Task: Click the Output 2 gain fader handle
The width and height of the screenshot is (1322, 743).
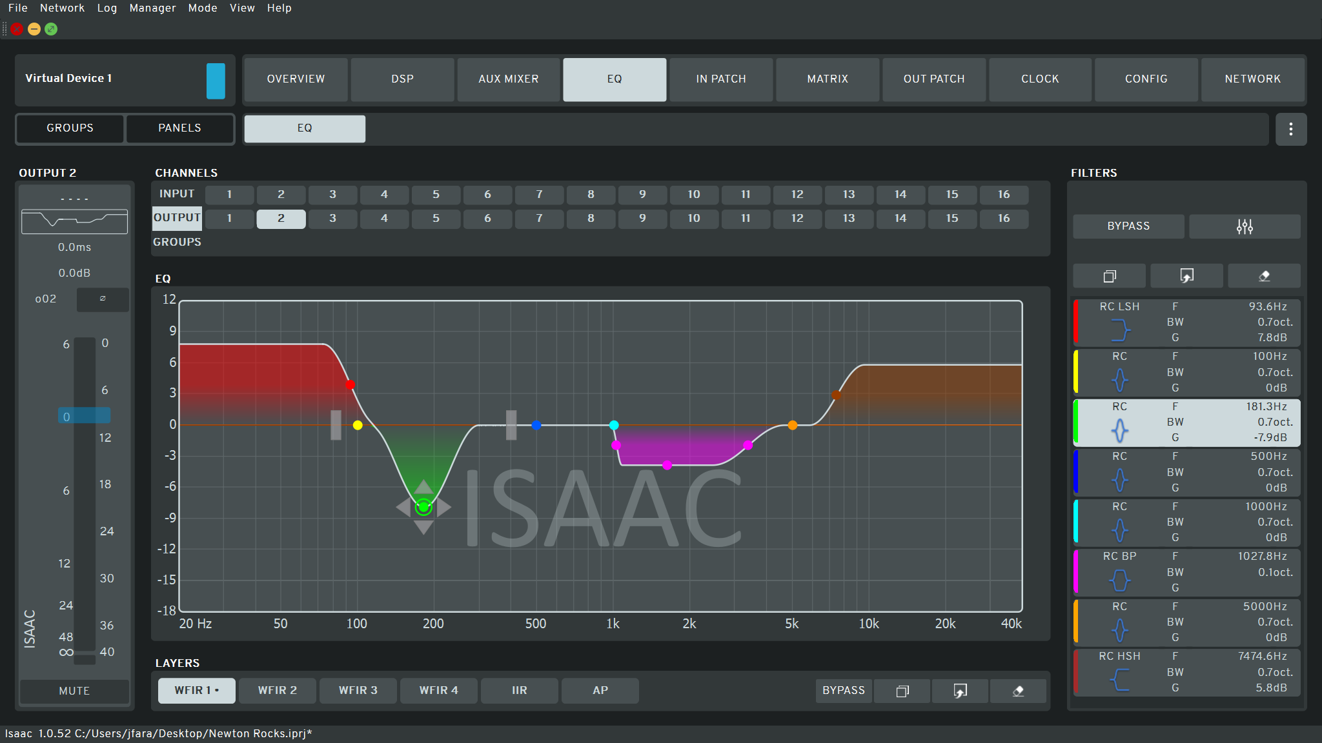Action: pyautogui.click(x=84, y=416)
